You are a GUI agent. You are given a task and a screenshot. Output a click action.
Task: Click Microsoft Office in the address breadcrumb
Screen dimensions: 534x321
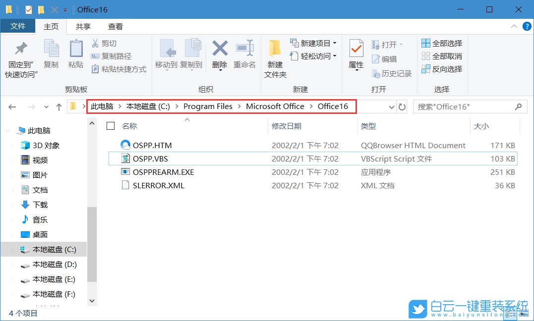[275, 106]
